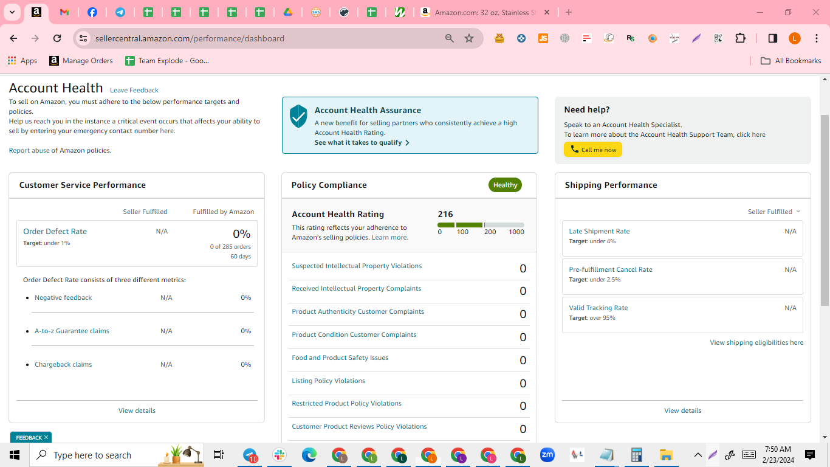Open Zoom from the taskbar
830x467 pixels.
pyautogui.click(x=547, y=455)
